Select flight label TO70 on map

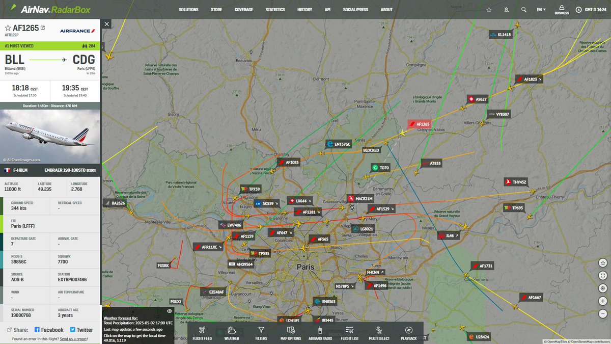tap(380, 168)
